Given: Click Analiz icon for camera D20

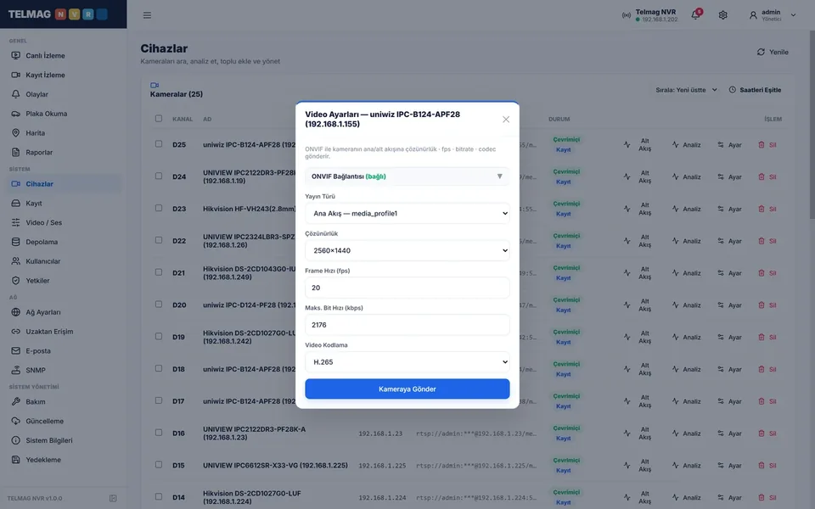Looking at the screenshot, I should [675, 305].
